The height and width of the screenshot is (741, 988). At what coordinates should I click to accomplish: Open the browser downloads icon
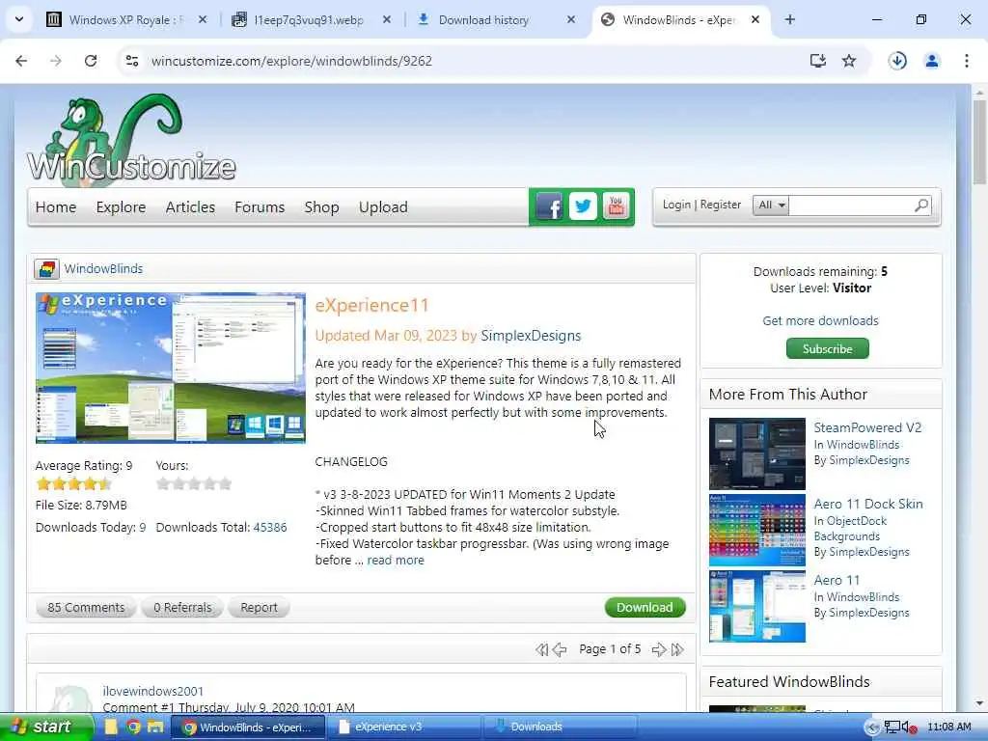[897, 61]
